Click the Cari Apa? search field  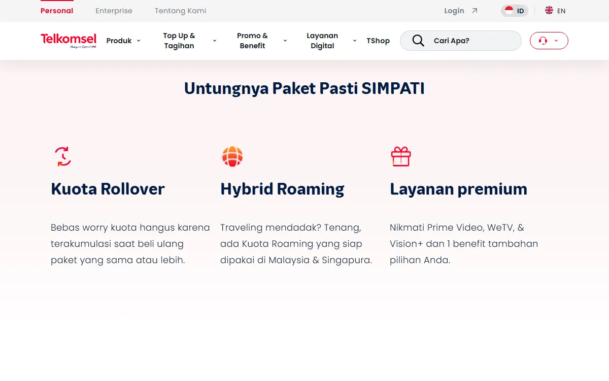[461, 41]
